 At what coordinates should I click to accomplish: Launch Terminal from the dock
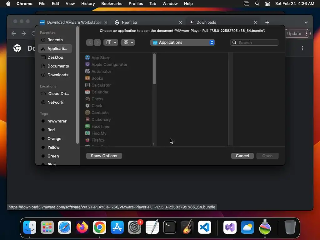170,227
